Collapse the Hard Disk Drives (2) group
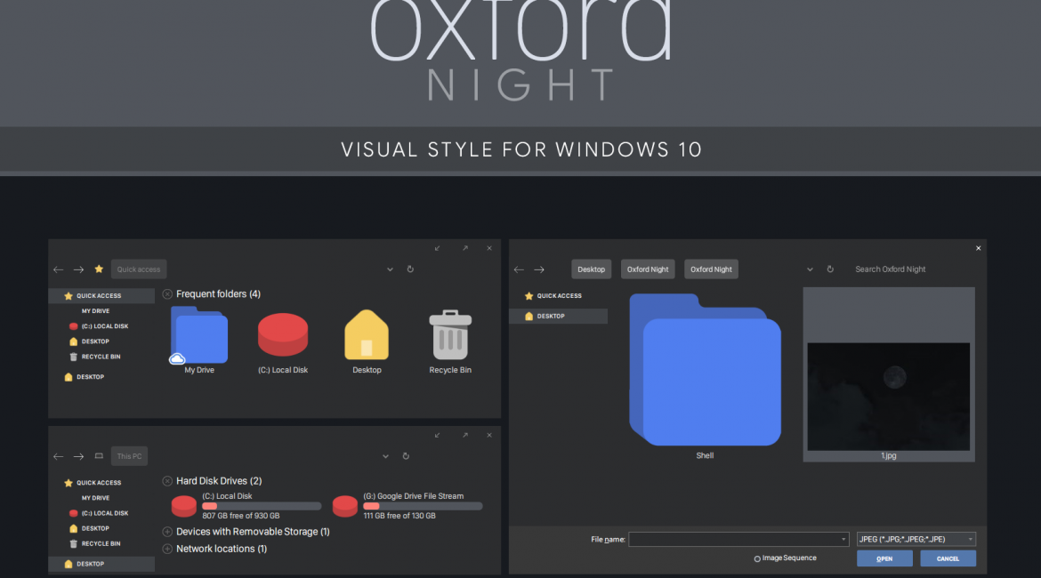Image resolution: width=1041 pixels, height=578 pixels. point(167,481)
